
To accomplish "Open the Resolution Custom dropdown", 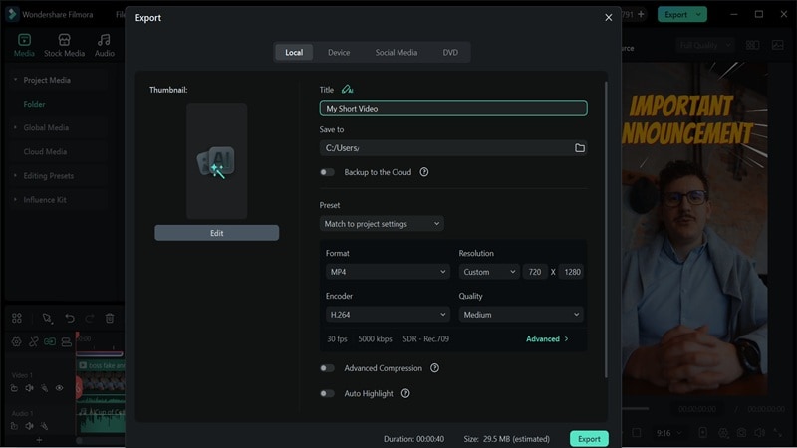I will tap(488, 272).
